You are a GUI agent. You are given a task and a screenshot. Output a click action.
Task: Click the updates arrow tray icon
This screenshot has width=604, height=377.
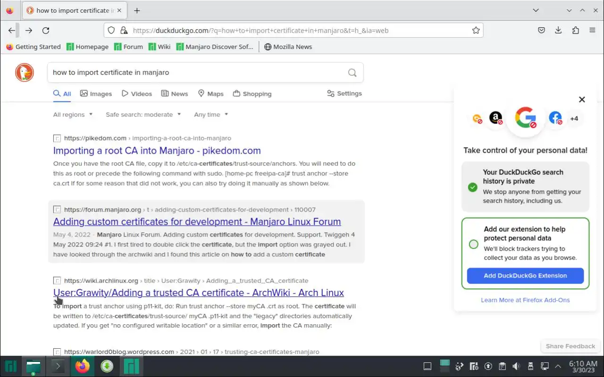point(488,366)
